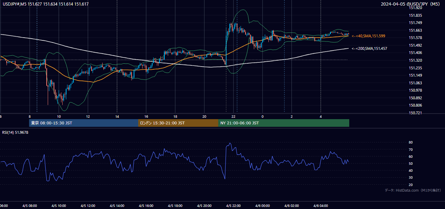This screenshot has width=445, height=209.
Task: Click RSI axis level 30
Action: (x=411, y=178)
